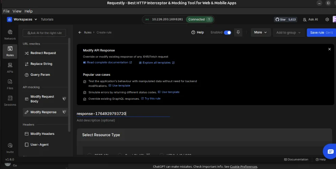Open Documentation link in footer

tap(296, 160)
